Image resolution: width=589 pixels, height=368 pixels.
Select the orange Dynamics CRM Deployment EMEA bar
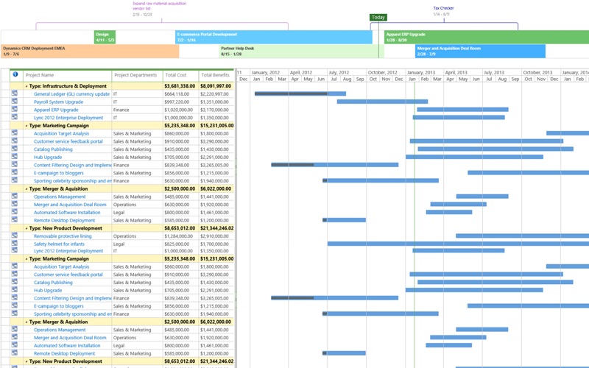pyautogui.click(x=90, y=52)
